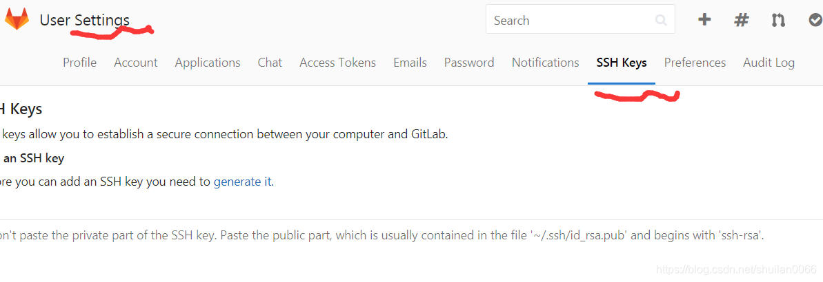Click the User Settings title
Image resolution: width=823 pixels, height=282 pixels.
coord(84,21)
